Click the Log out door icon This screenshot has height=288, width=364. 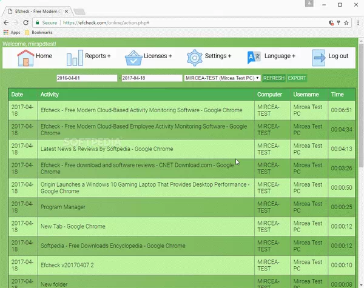click(x=318, y=58)
